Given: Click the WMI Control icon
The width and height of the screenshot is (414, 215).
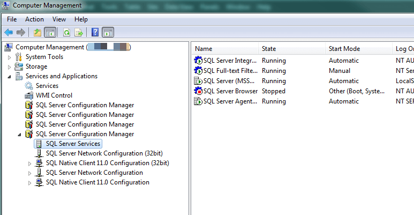Looking at the screenshot, I should tap(29, 95).
